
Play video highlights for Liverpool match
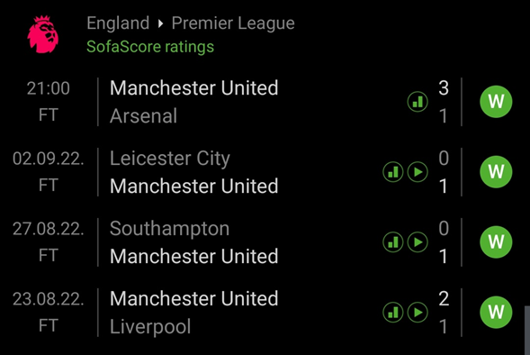(418, 312)
